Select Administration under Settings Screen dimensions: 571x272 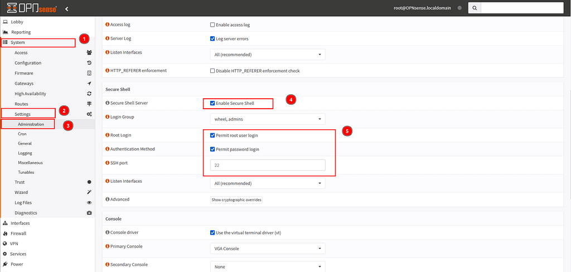(x=31, y=124)
